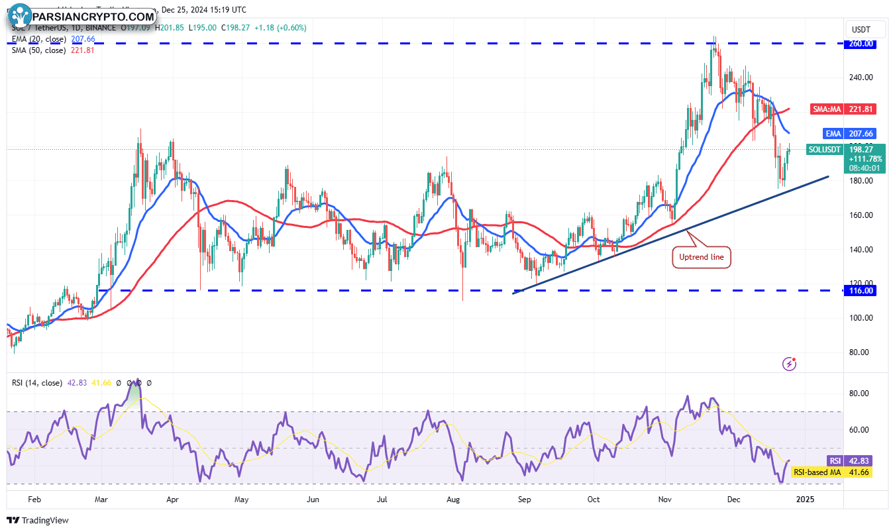Click the 160.00 price axis label

(861, 215)
